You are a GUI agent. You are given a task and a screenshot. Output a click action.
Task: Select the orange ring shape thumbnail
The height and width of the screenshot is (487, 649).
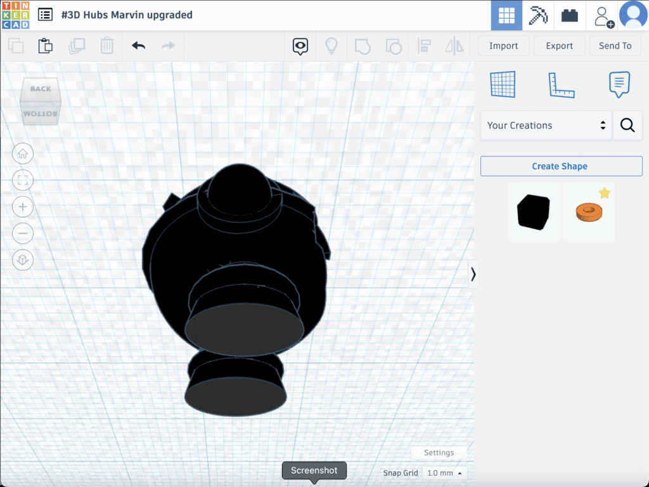click(x=589, y=212)
